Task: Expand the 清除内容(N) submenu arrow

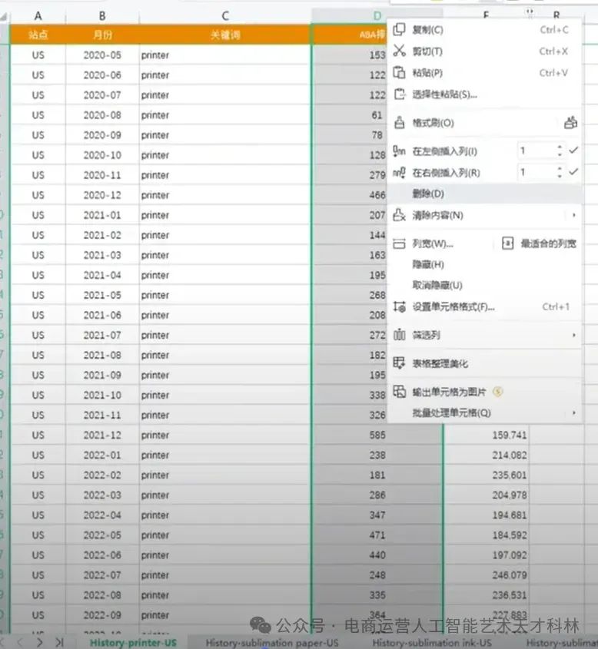Action: (573, 215)
